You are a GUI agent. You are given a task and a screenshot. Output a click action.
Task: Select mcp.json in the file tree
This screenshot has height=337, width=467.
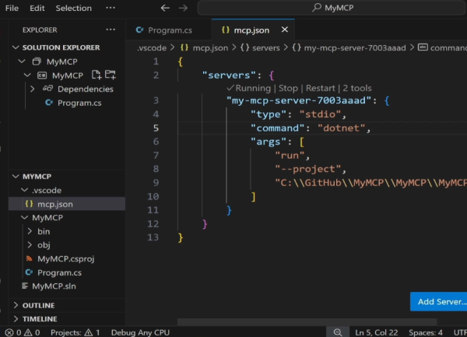(x=67, y=204)
